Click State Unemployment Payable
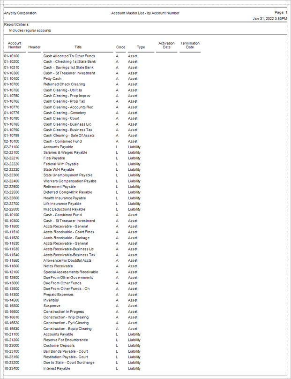Image resolution: width=291 pixels, height=379 pixels. coord(68,175)
